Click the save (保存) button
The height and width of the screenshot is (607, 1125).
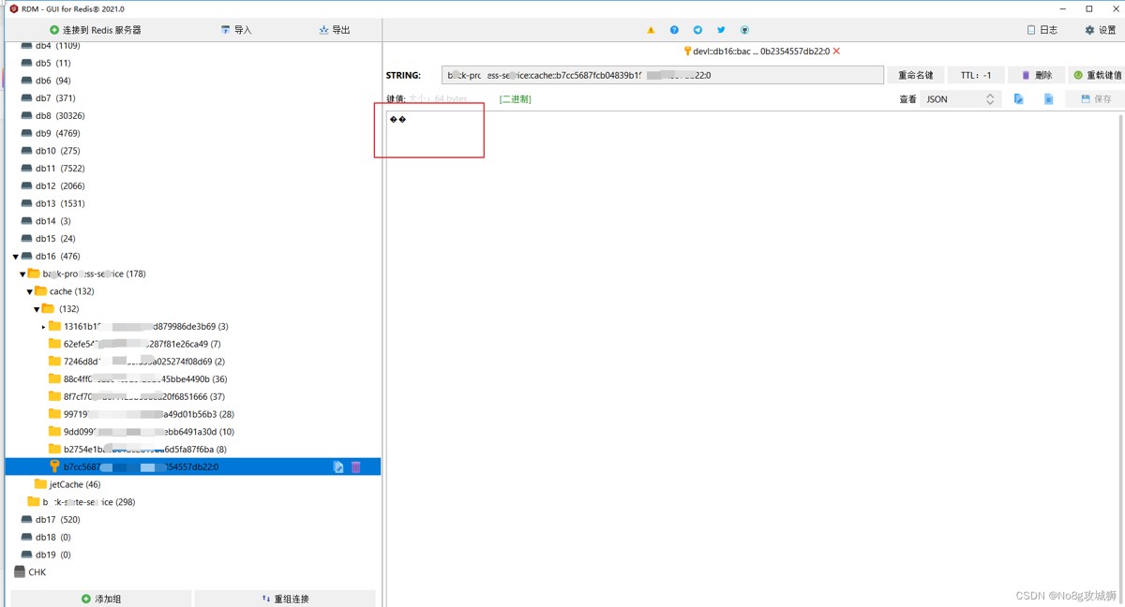click(1096, 98)
